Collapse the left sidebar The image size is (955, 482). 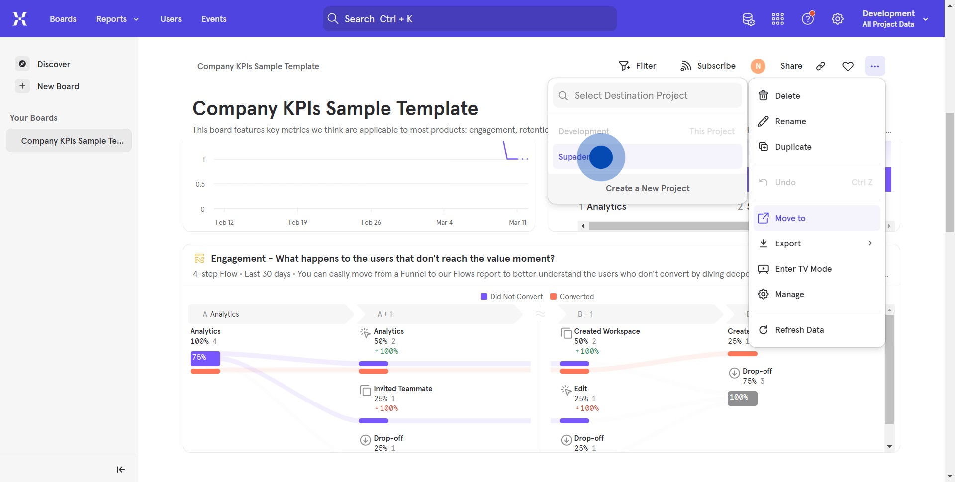[x=120, y=470]
